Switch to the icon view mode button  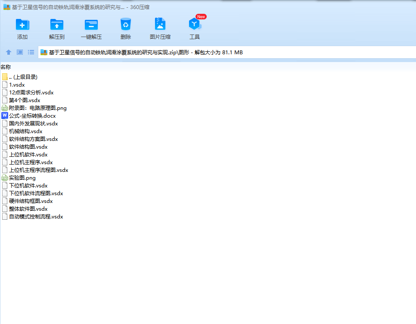pyautogui.click(x=20, y=52)
